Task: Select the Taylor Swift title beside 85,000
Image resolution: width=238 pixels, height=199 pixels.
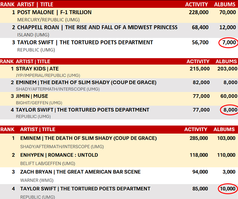Action: pos(85,189)
